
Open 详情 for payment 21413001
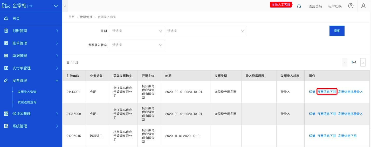pos(312,92)
